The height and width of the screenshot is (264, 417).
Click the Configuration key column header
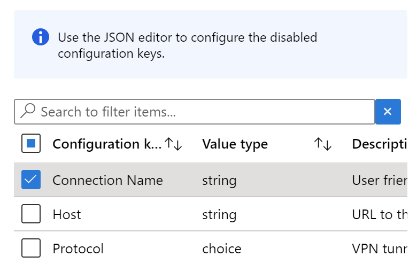tap(106, 144)
